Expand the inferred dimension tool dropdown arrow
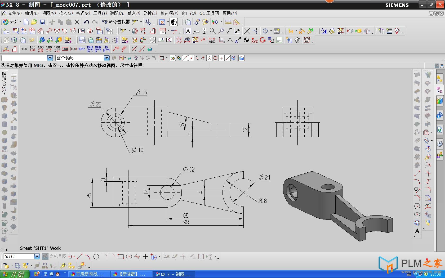This screenshot has height=278, width=445. click(129, 31)
